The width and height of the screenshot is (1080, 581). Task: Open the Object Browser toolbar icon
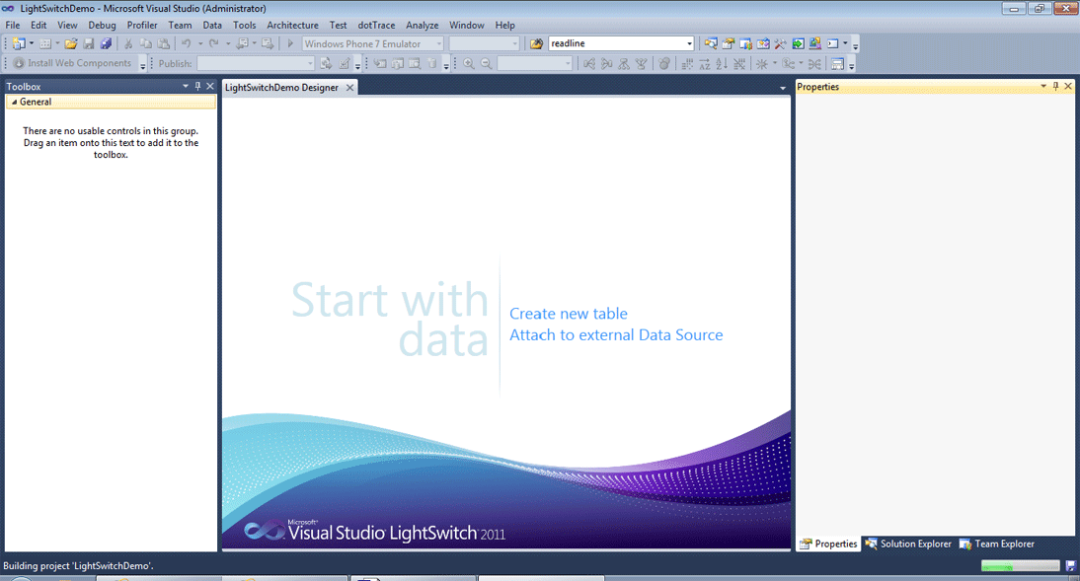(x=763, y=43)
